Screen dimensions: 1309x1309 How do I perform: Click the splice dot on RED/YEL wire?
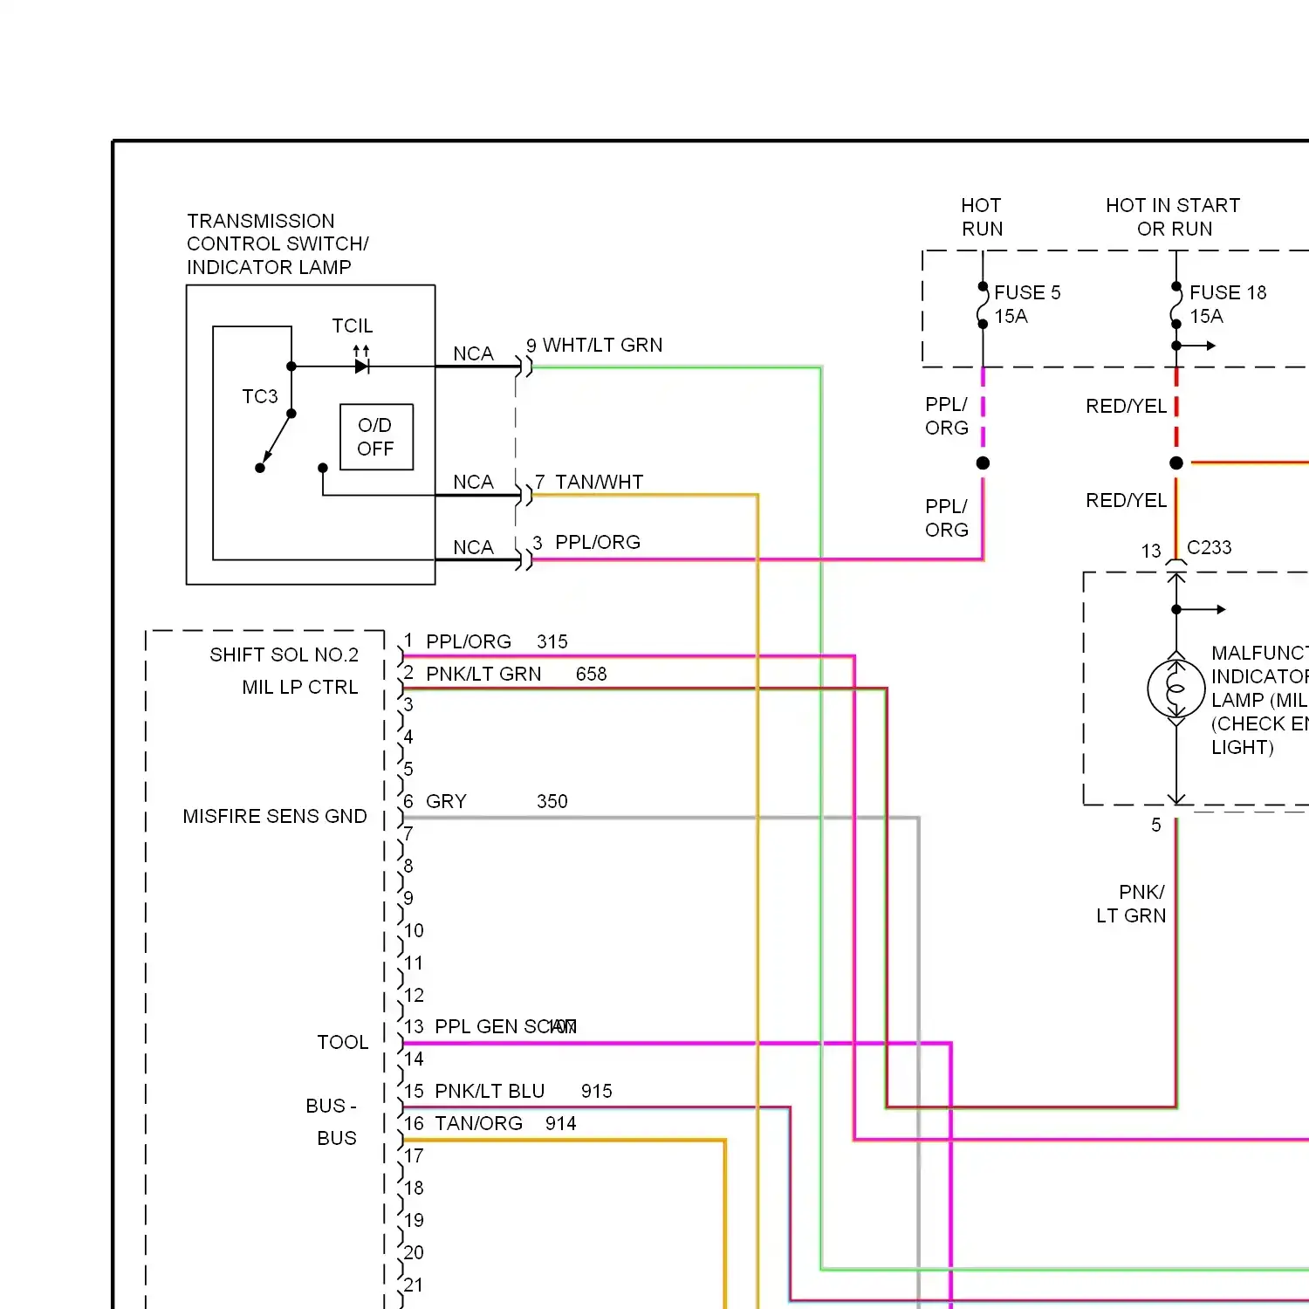[x=1176, y=463]
